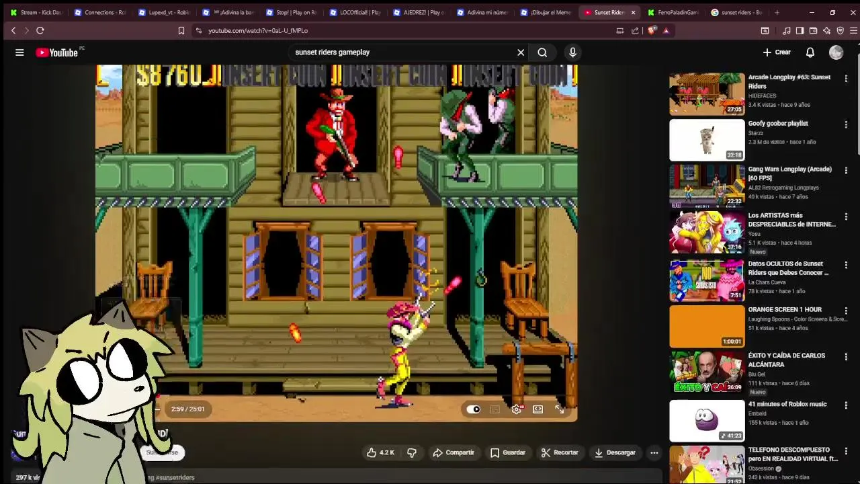Clip the video with Recortar
Viewport: 860px width, 484px height.
click(560, 452)
